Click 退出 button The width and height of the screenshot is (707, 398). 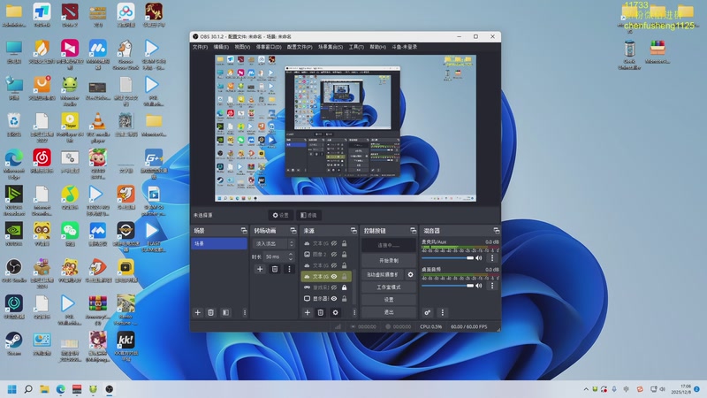point(389,312)
